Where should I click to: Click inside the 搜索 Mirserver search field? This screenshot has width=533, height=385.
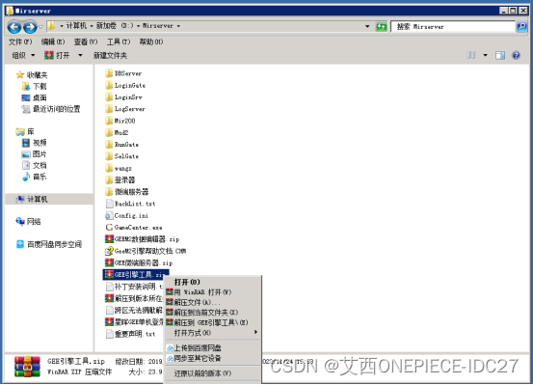(453, 27)
